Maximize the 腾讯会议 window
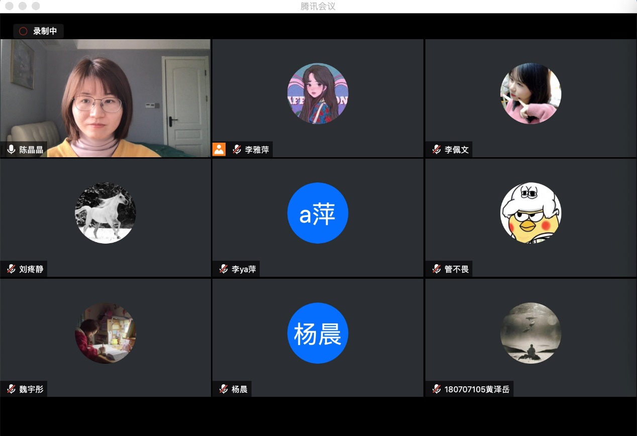Viewport: 637px width, 436px height. coord(36,6)
